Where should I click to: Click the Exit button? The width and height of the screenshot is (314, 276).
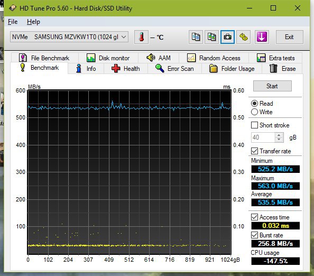[x=289, y=37]
